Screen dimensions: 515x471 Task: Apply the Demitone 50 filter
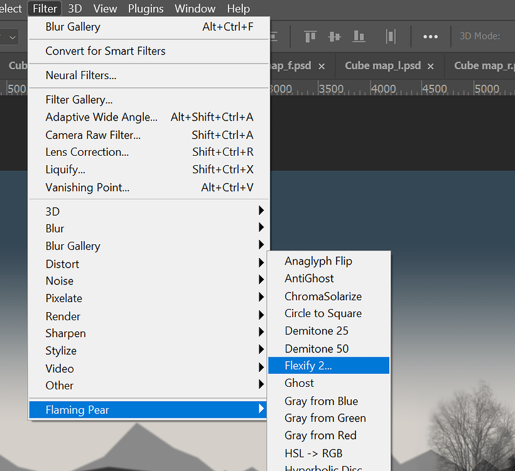316,348
